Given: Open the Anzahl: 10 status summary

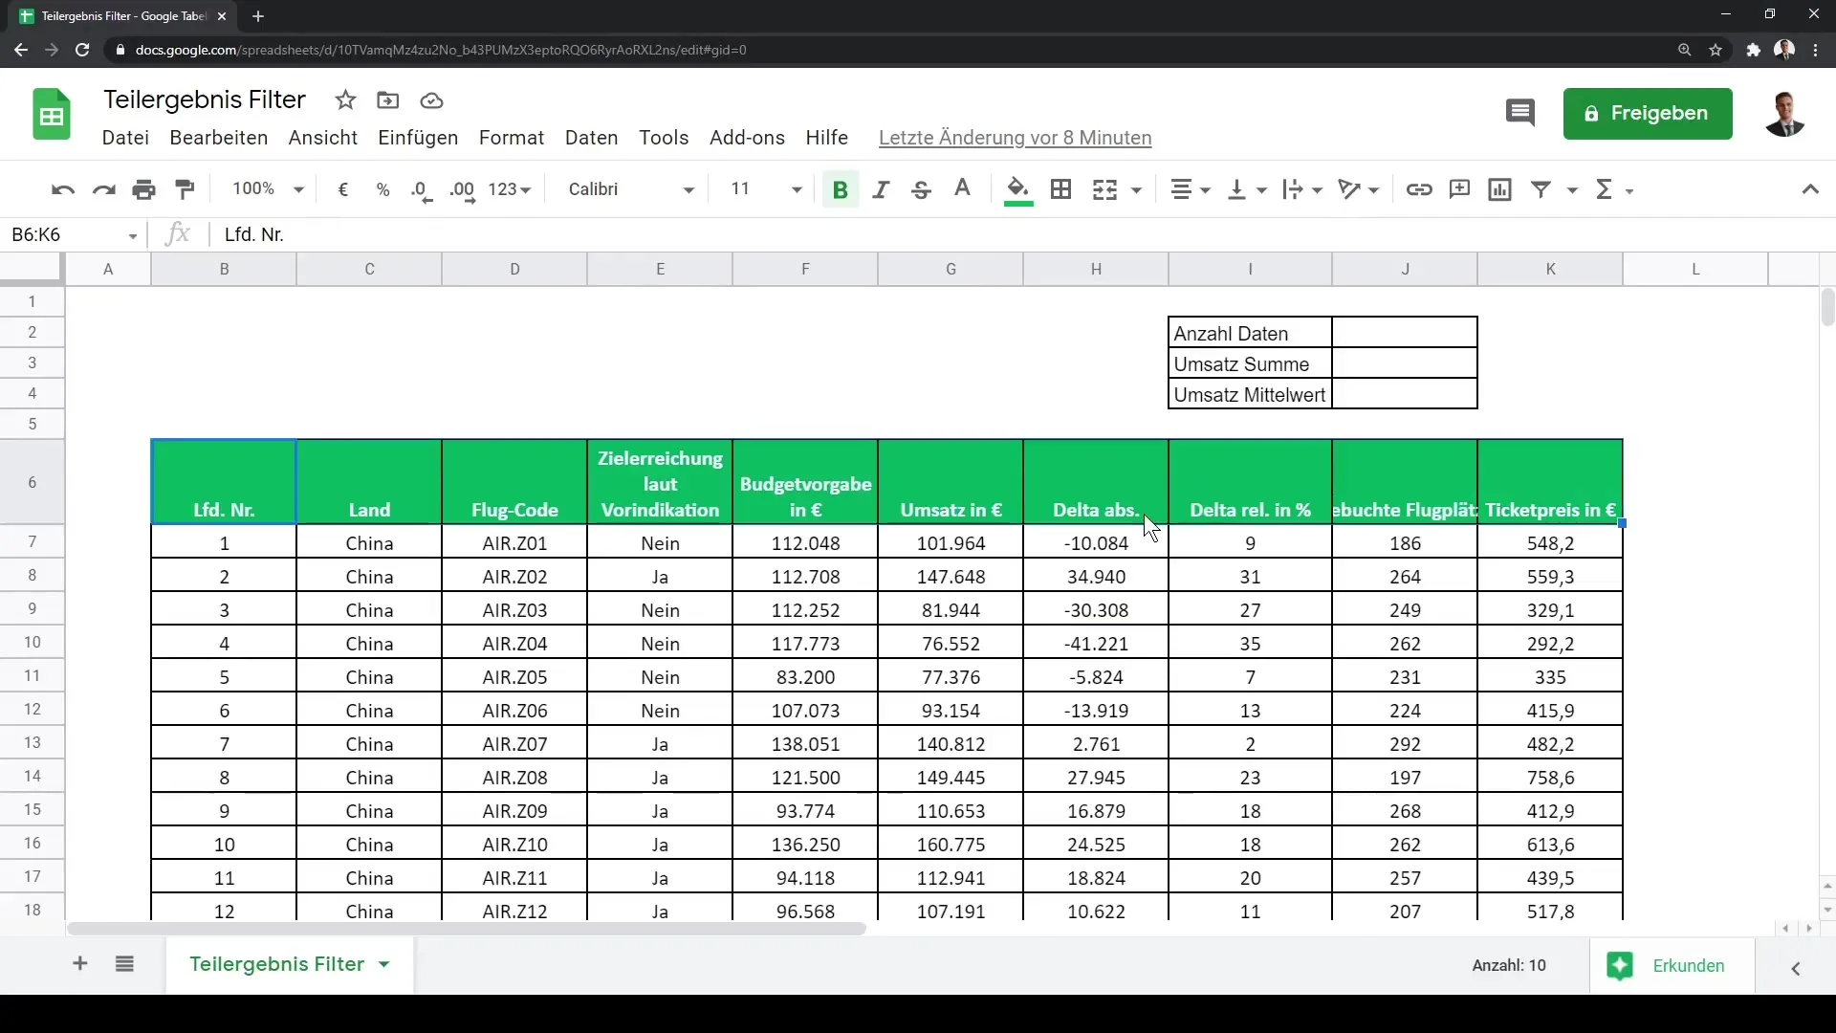Looking at the screenshot, I should point(1509,966).
